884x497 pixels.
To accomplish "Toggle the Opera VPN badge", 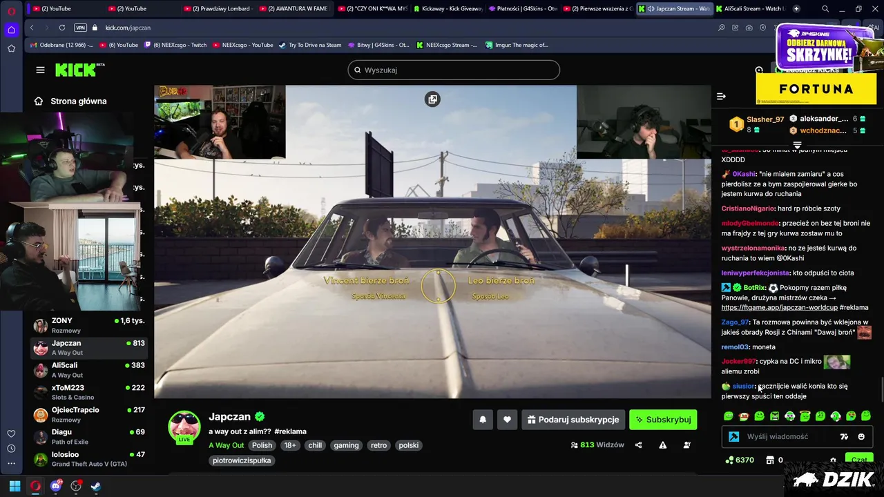I will pyautogui.click(x=80, y=28).
